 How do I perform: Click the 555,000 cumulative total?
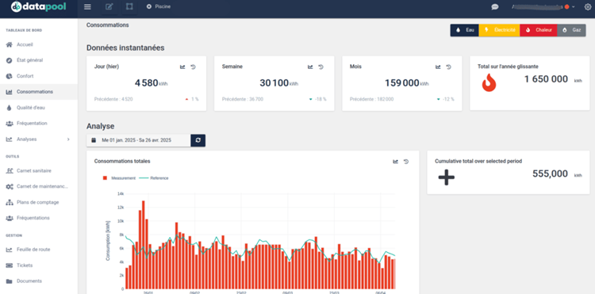(x=551, y=174)
